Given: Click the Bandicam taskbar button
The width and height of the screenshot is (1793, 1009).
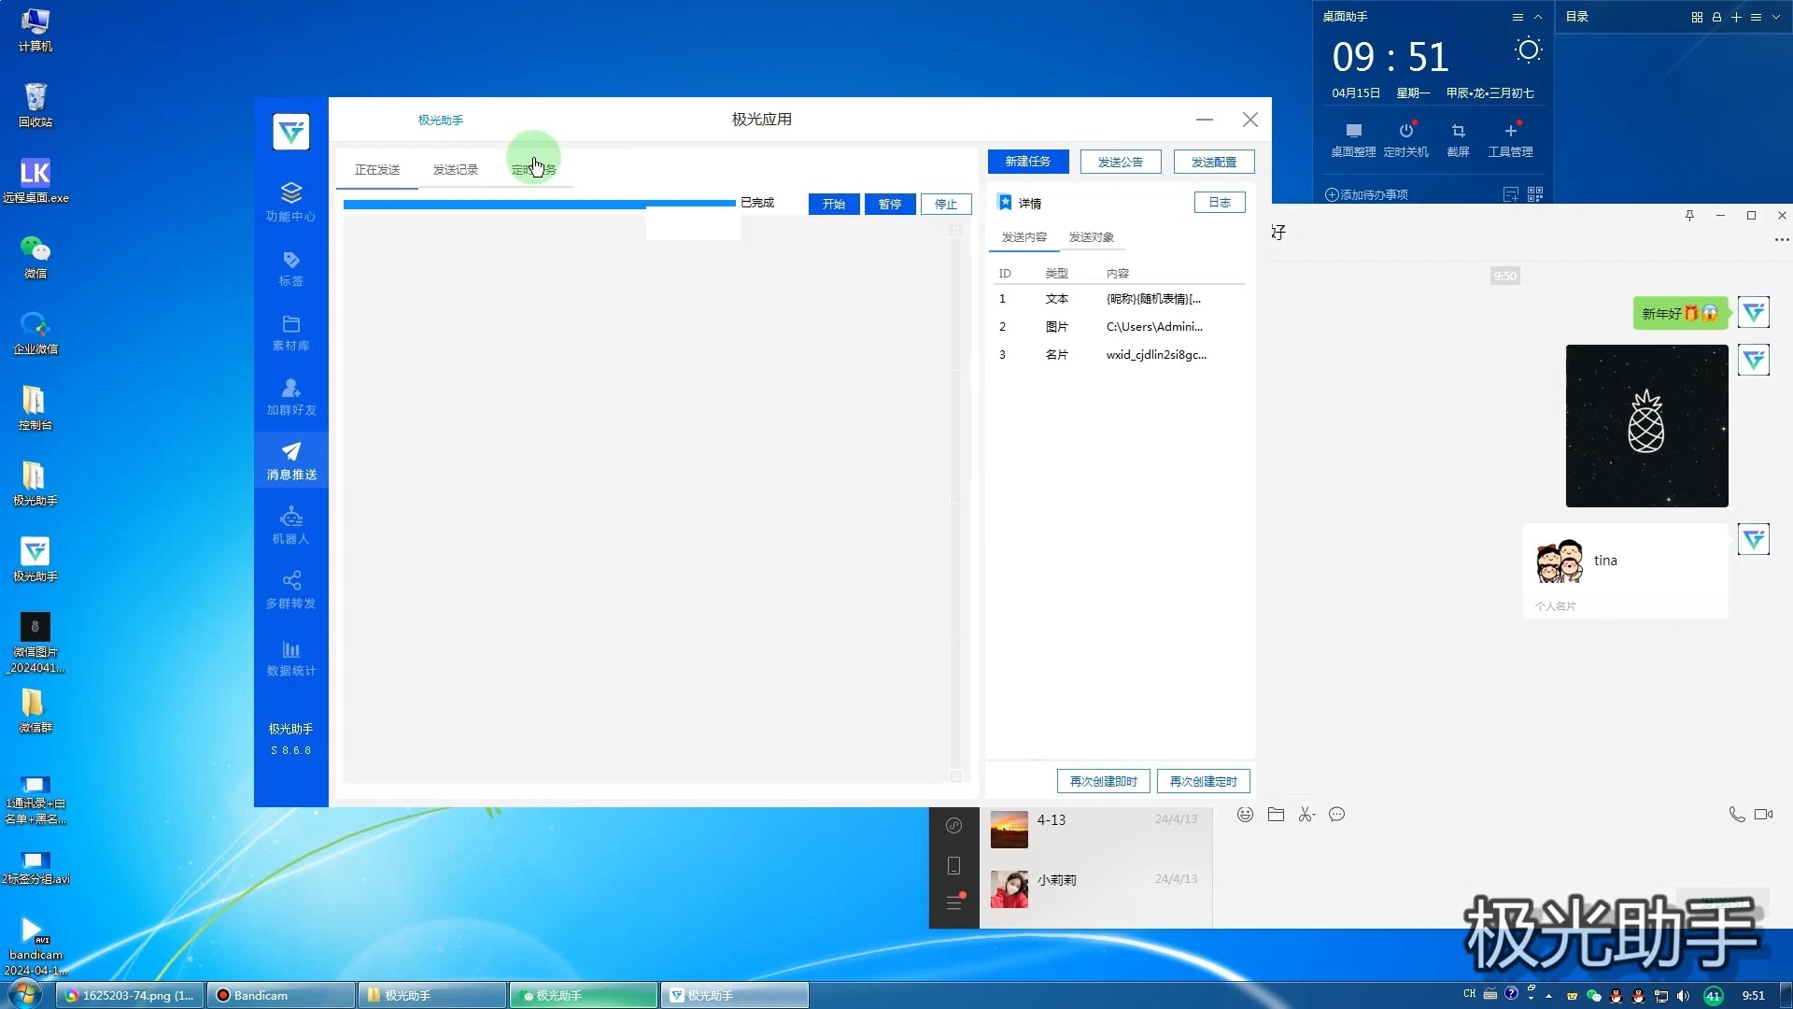Looking at the screenshot, I should 281,995.
